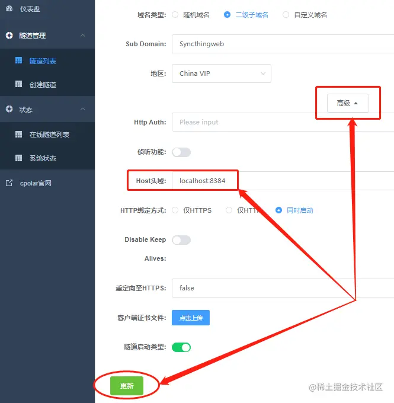394x403 pixels.
Task: Click the dashboard gauge icon
Action: coord(9,8)
